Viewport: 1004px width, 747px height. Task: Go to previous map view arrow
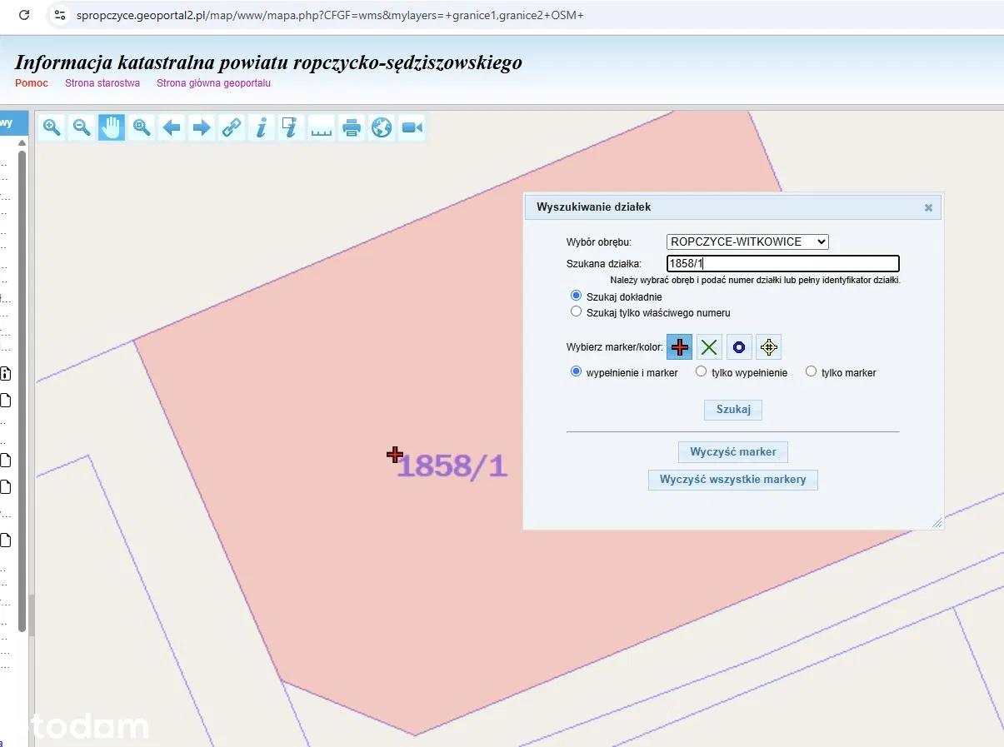point(172,127)
